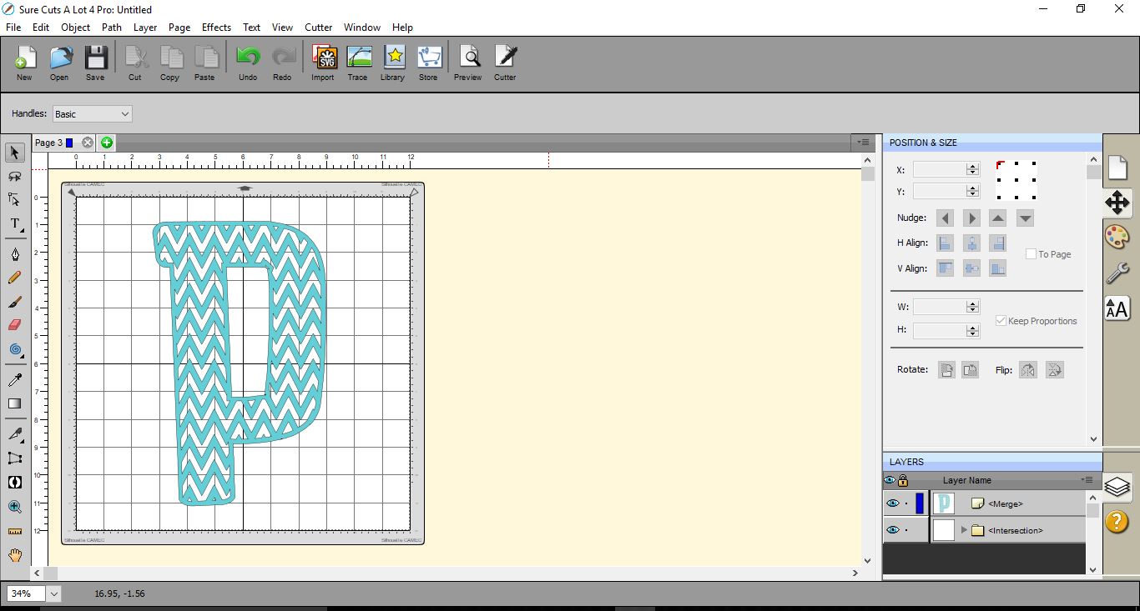Open the Cutter menu
The image size is (1140, 611).
click(318, 28)
